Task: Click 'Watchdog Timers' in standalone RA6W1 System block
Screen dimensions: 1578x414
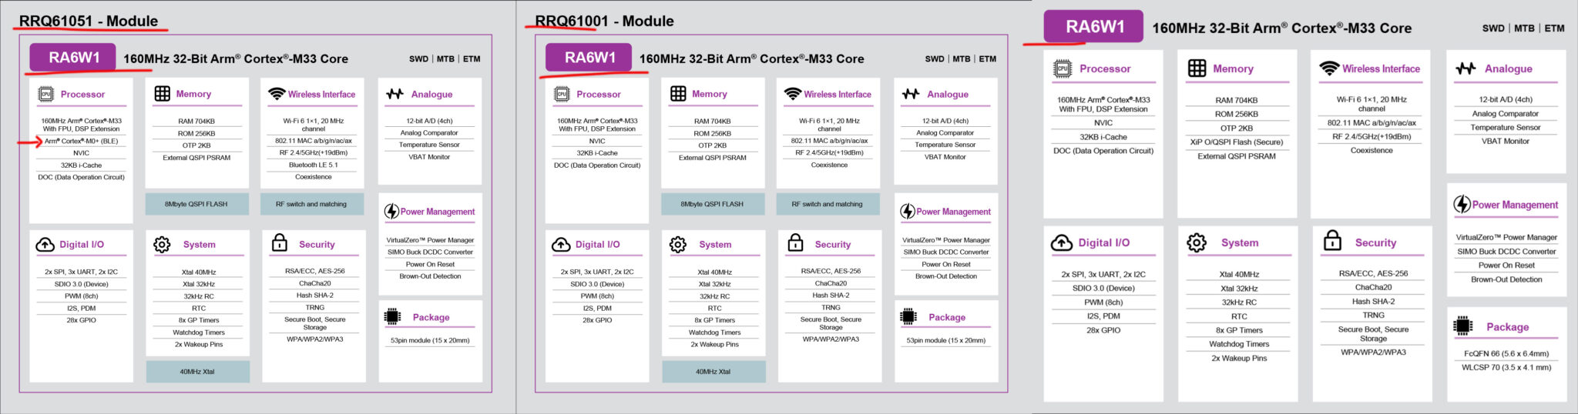Action: click(x=1239, y=344)
